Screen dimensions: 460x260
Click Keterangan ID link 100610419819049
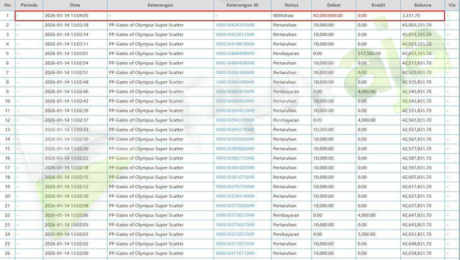[x=235, y=44]
